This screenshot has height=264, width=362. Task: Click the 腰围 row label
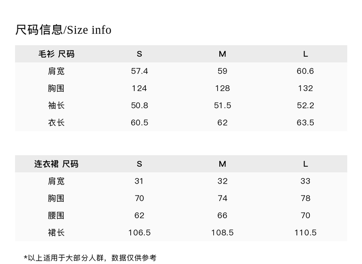(56, 215)
